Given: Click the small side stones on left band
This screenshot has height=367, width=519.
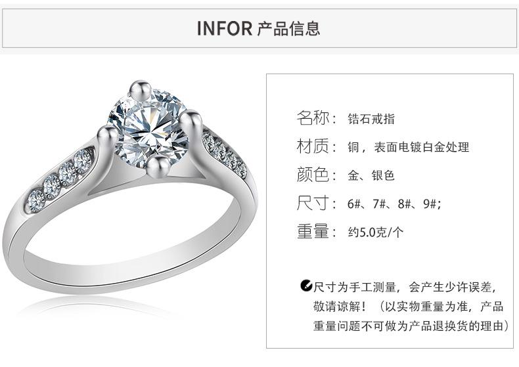Looking at the screenshot, I should point(60,180).
